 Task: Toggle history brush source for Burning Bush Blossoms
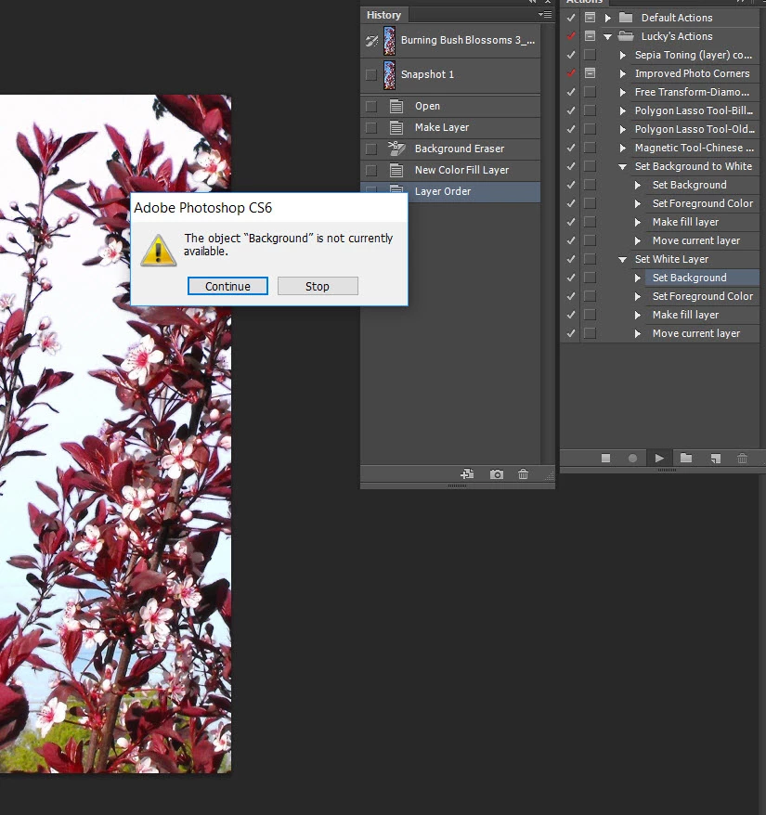point(370,41)
